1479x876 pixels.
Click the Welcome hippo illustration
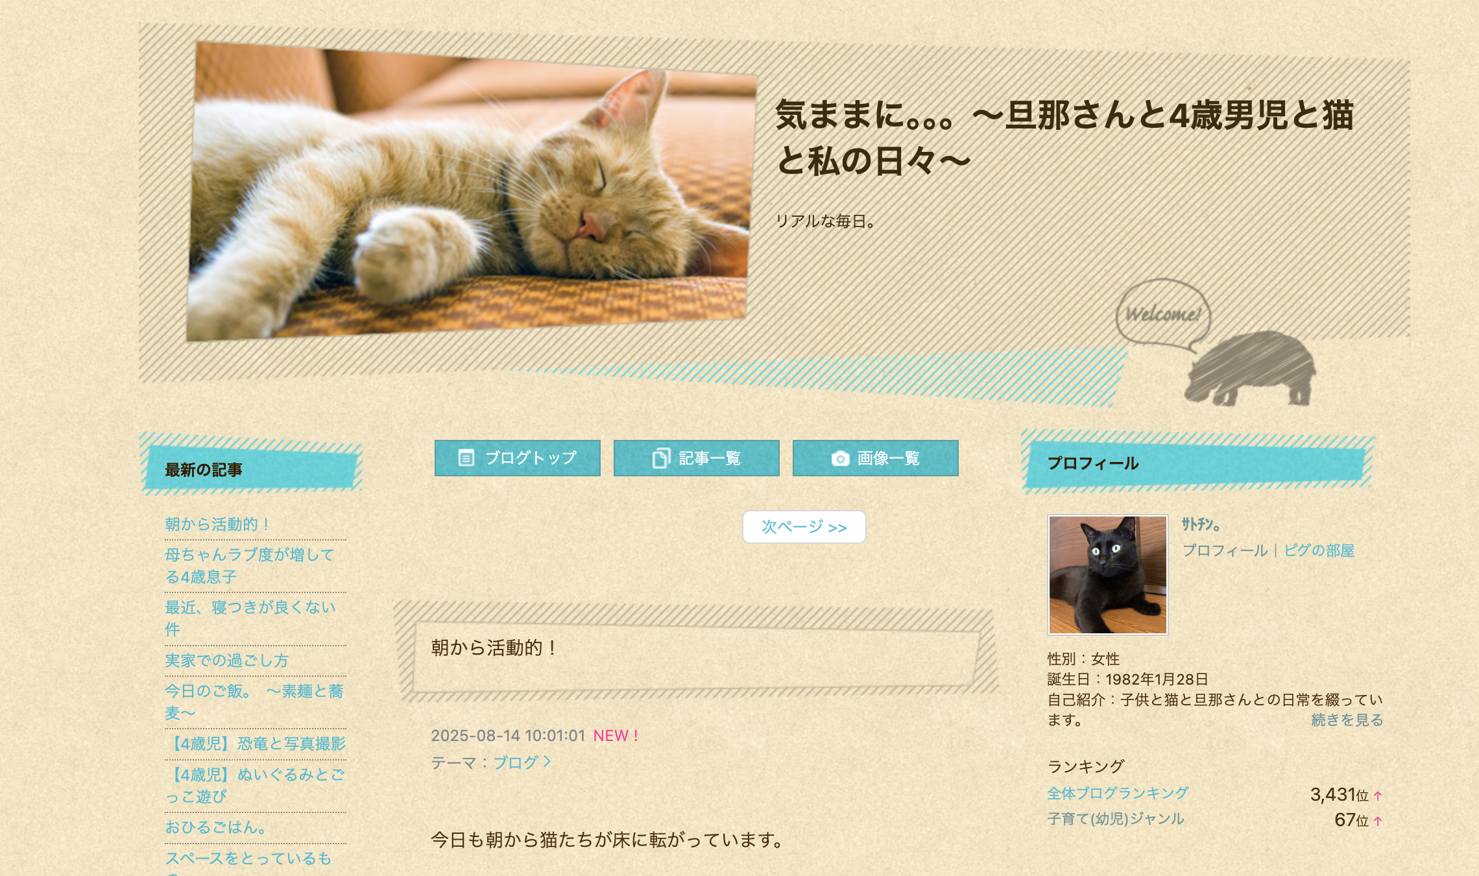[1214, 343]
